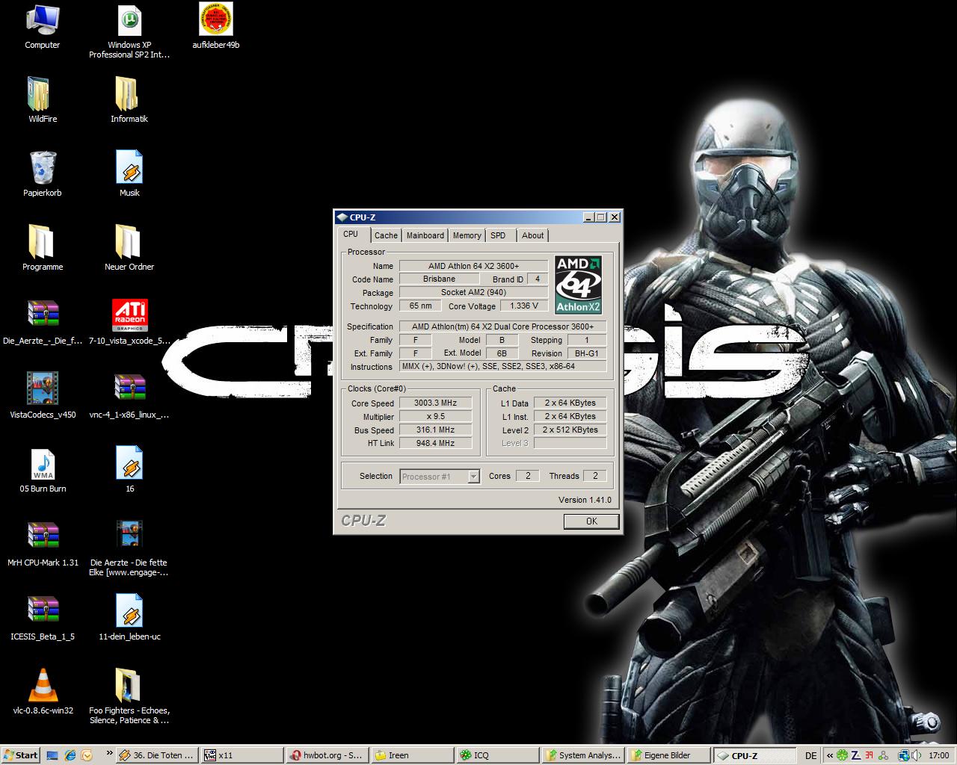This screenshot has height=765, width=957.
Task: Click the Package field Socket AM2 (940)
Action: click(x=473, y=292)
